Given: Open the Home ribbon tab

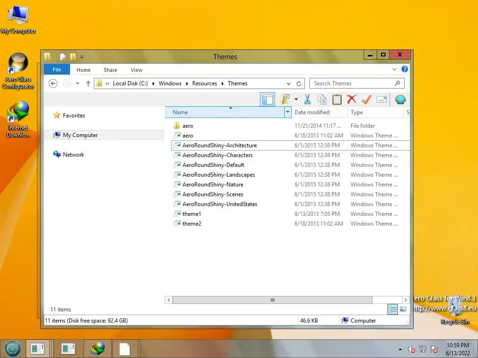Looking at the screenshot, I should pos(84,70).
